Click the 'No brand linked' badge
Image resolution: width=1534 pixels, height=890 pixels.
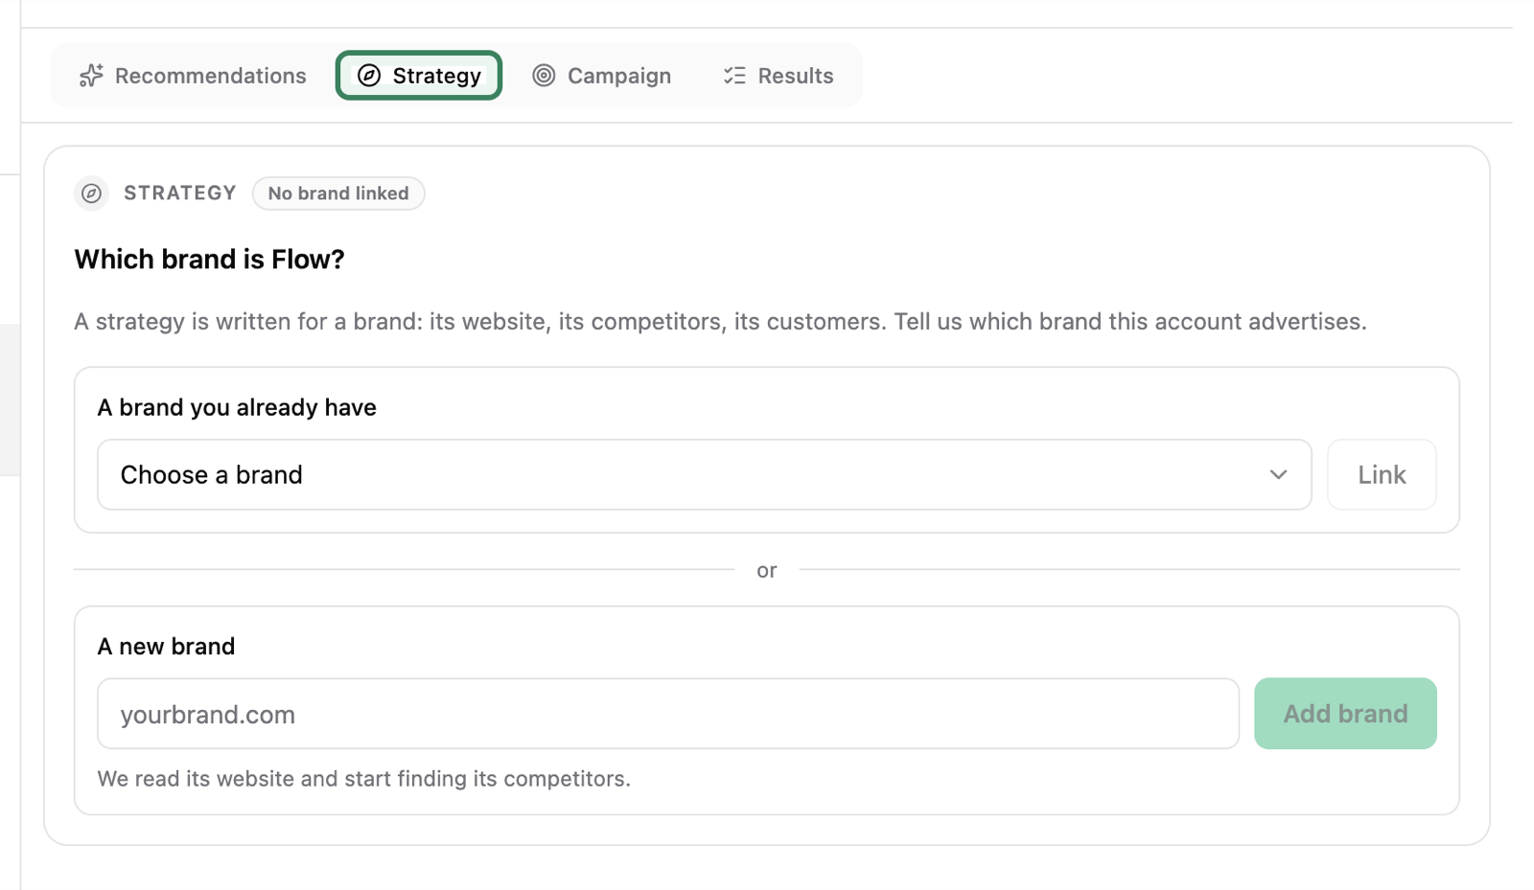(338, 194)
